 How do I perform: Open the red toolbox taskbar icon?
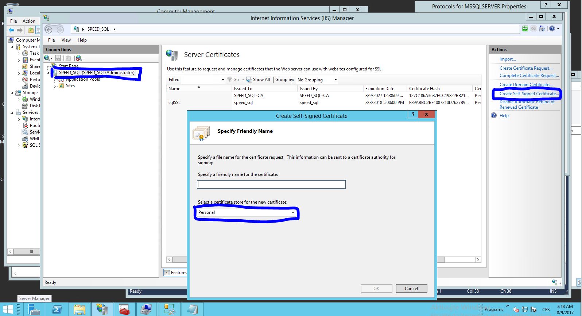point(124,309)
